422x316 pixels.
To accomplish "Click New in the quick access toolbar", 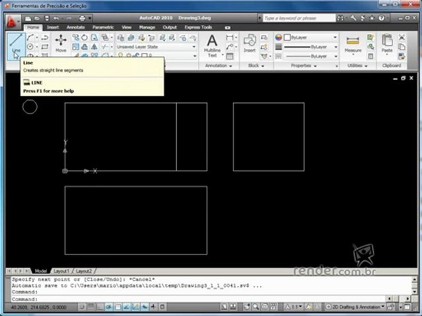I will click(28, 18).
